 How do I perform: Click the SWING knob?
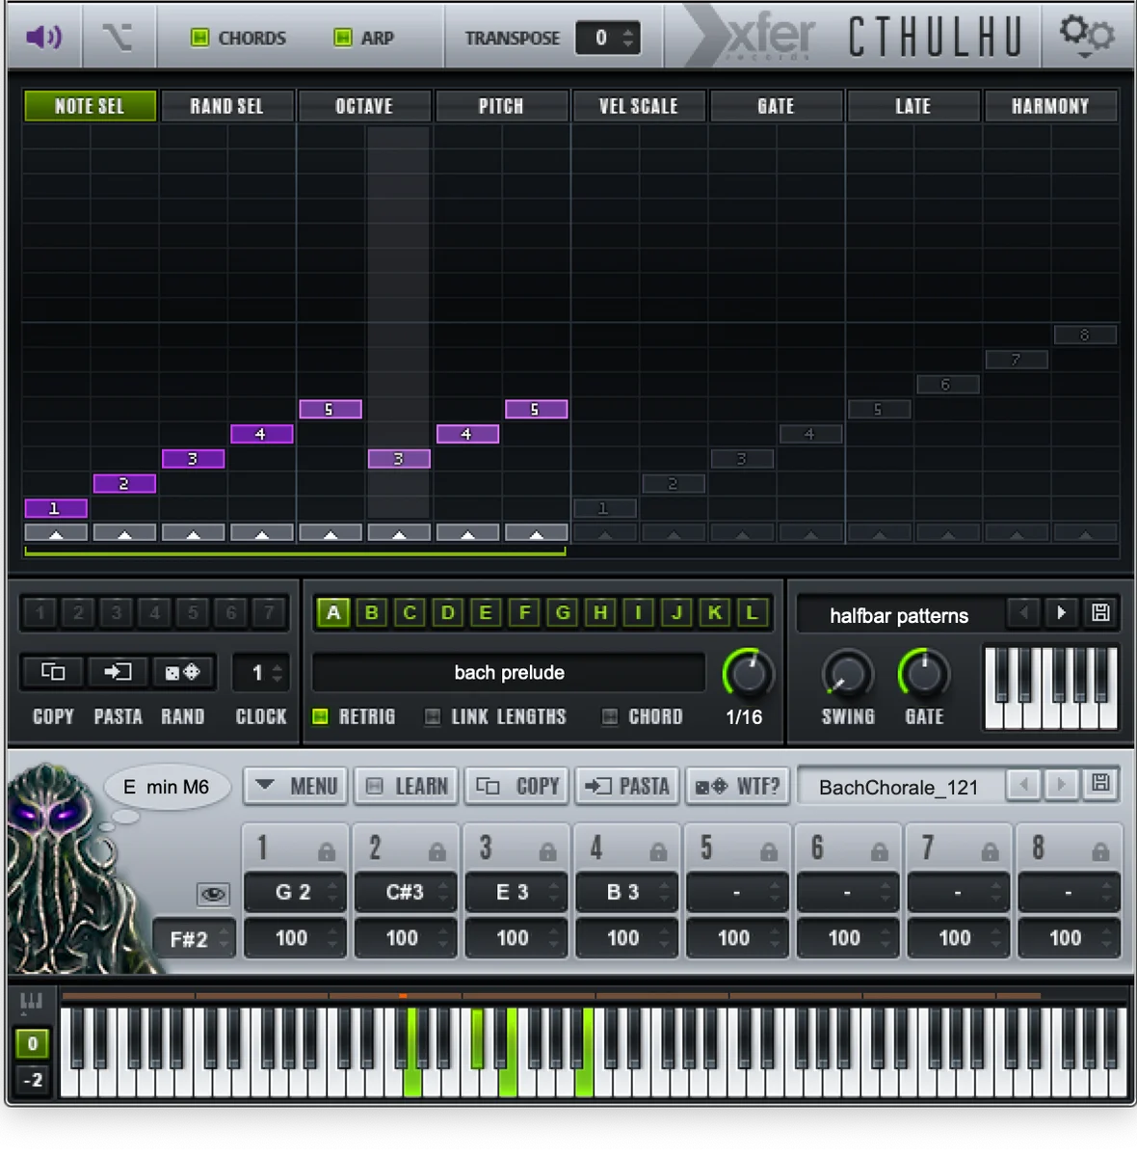(847, 675)
